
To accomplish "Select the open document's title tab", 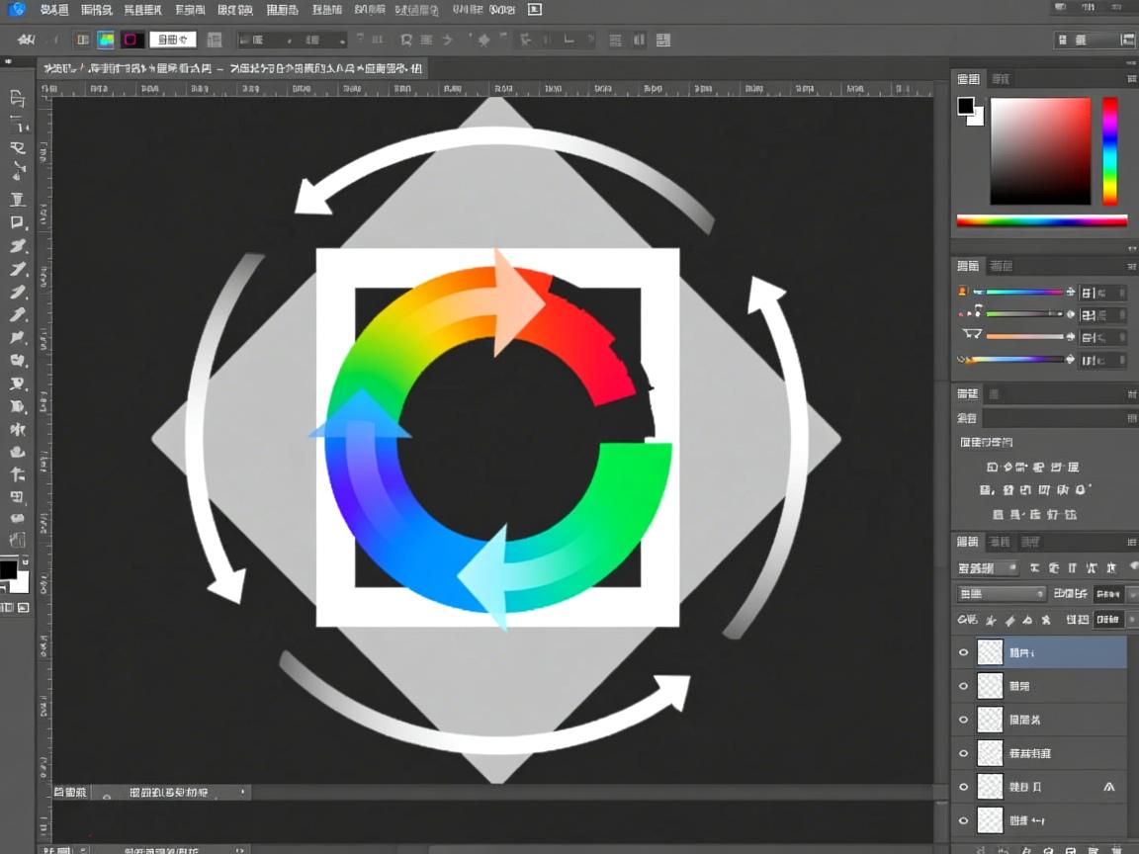I will (232, 69).
